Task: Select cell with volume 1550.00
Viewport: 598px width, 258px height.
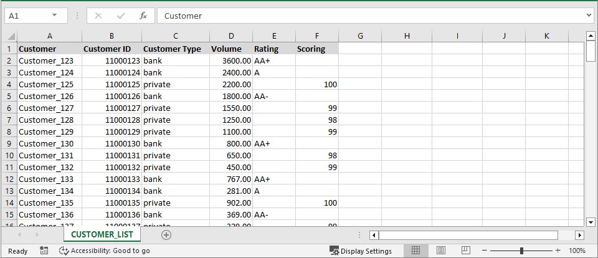Action: coord(231,108)
